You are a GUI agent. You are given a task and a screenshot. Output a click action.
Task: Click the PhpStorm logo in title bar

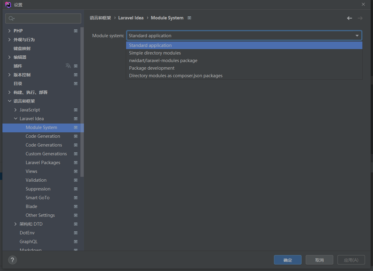point(8,5)
